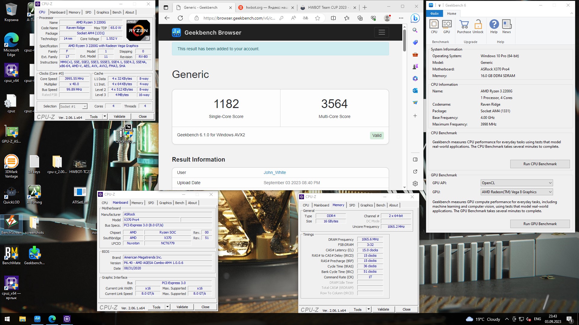Open the Recycle Bin (Корзина) desktop icon

[11, 13]
